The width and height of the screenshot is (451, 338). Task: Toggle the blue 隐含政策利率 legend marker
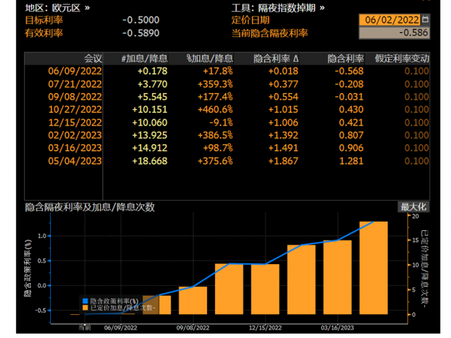point(85,301)
